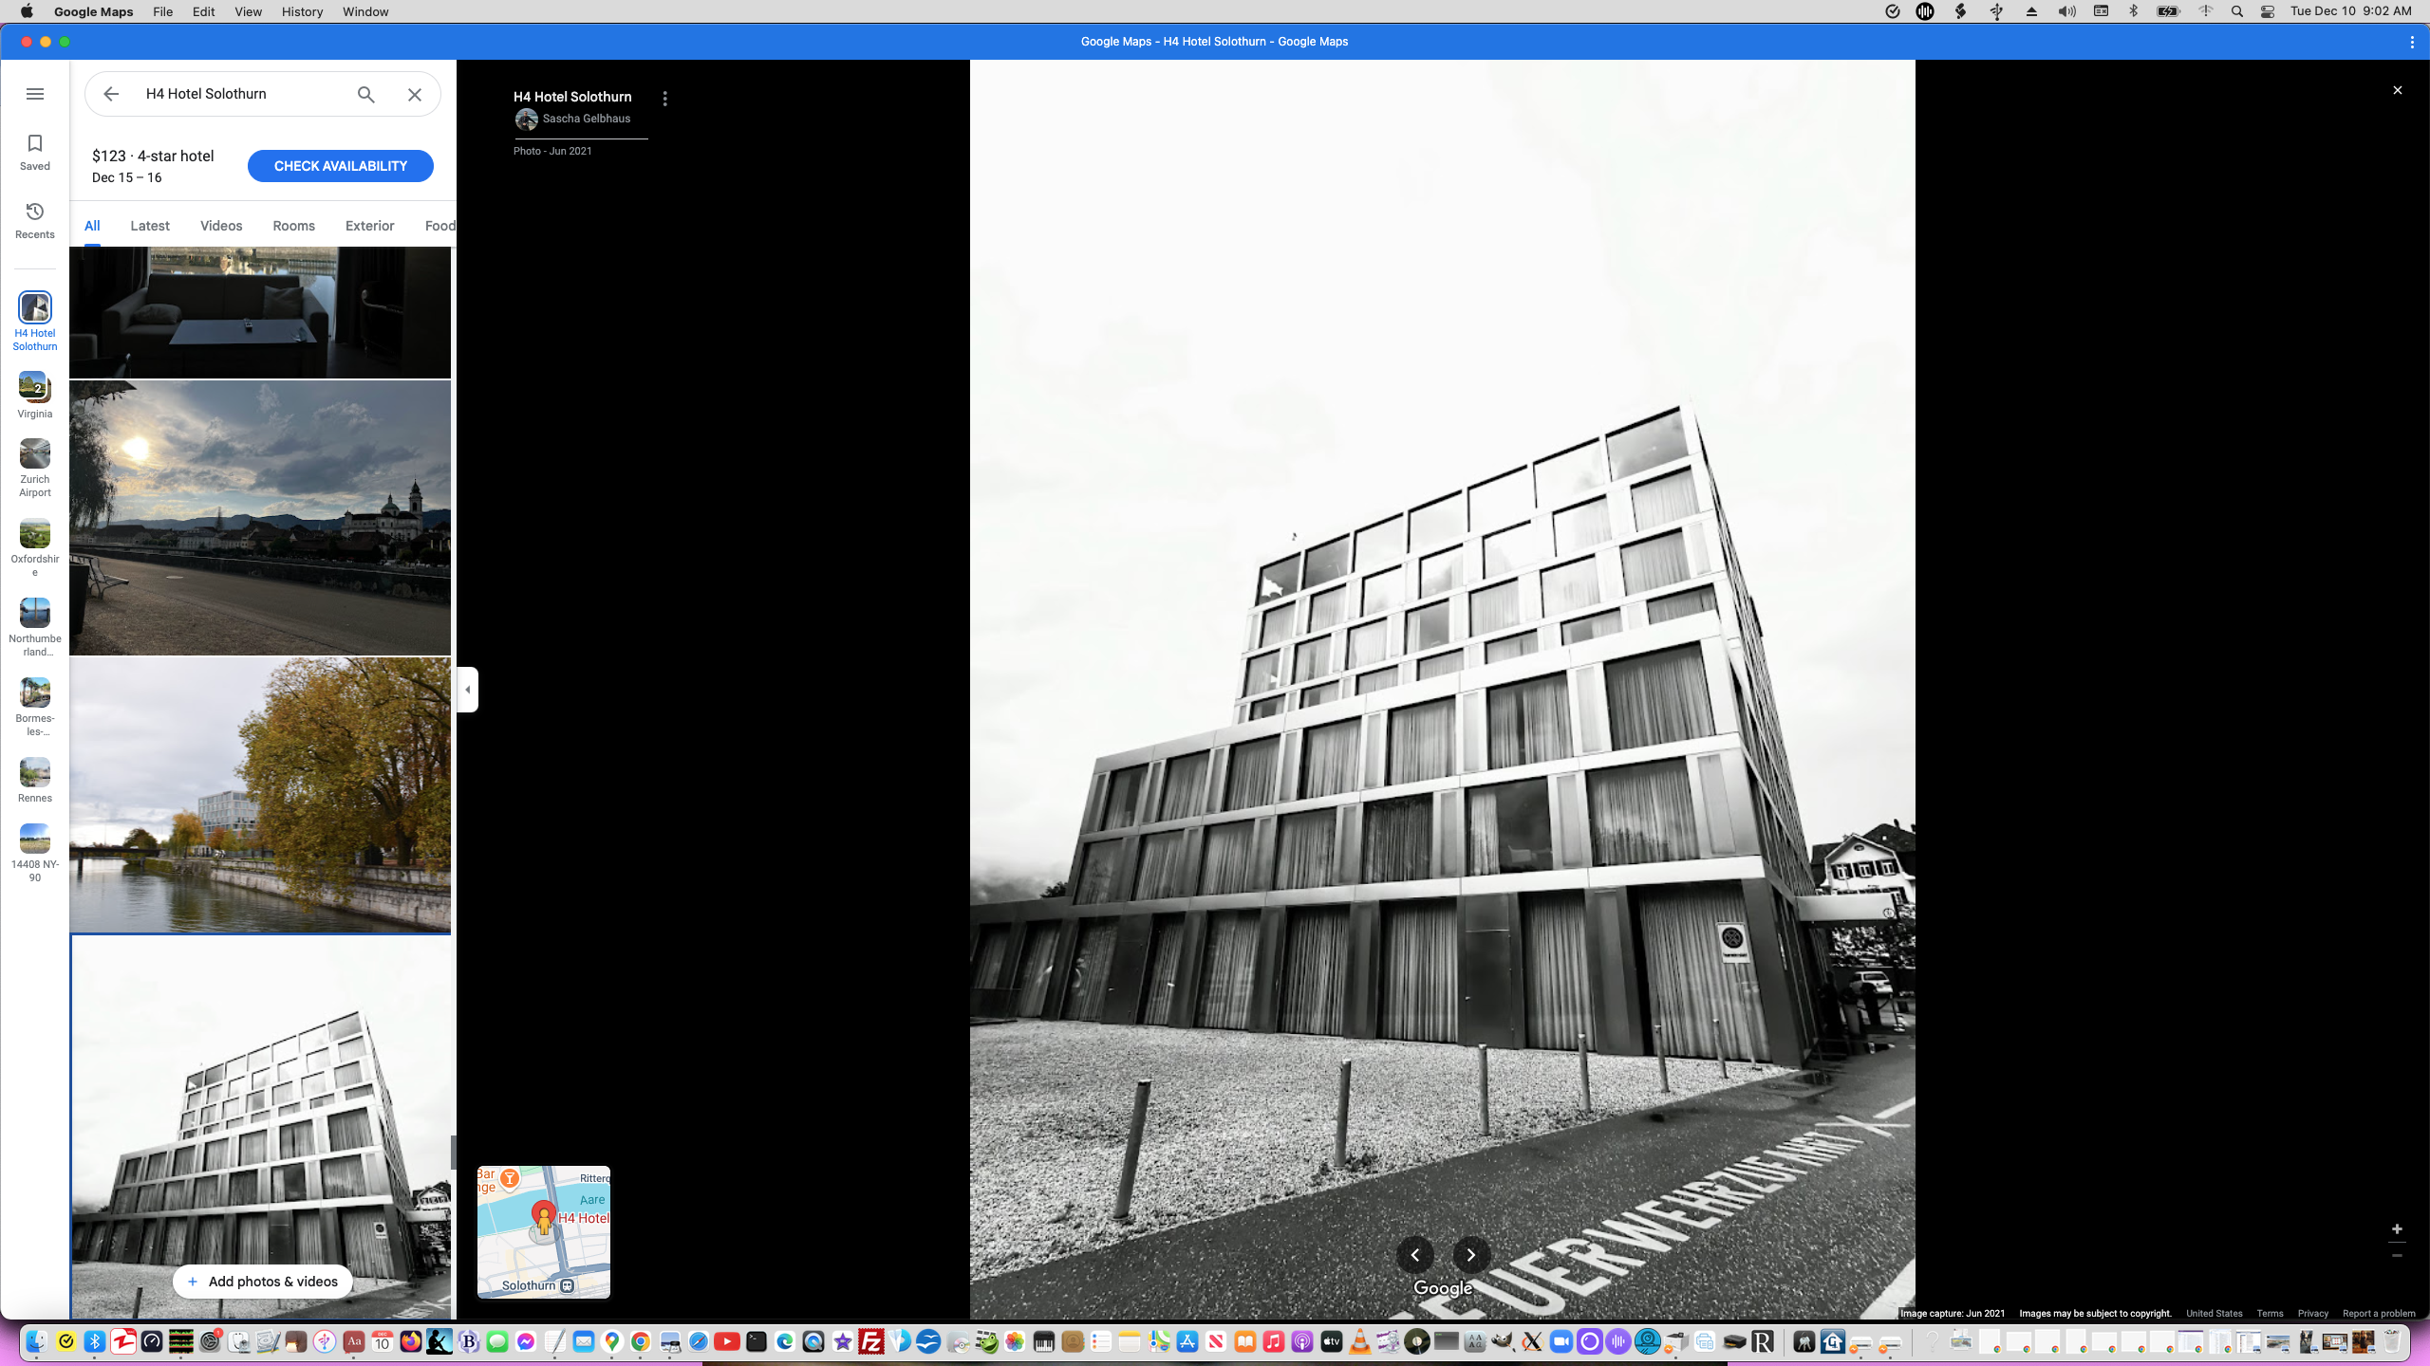Open the Window menu in the menu bar

(364, 11)
